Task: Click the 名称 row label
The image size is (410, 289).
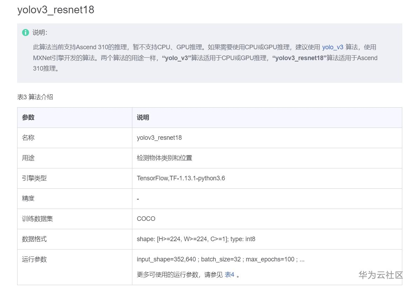Action: tap(28, 138)
